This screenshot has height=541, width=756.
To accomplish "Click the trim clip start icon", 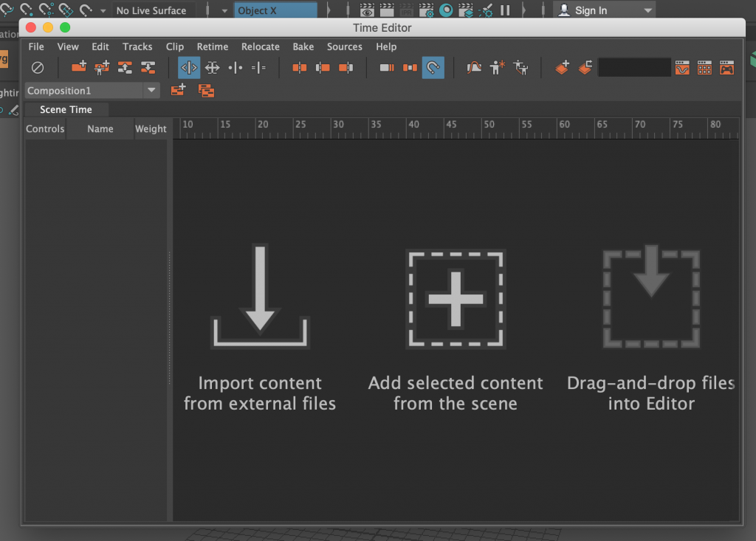I will pyautogui.click(x=323, y=67).
